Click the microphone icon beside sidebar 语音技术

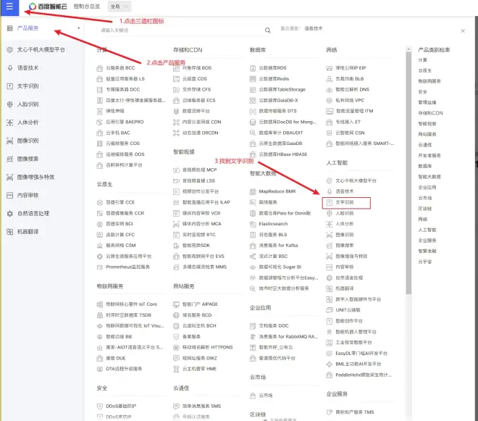(x=9, y=67)
